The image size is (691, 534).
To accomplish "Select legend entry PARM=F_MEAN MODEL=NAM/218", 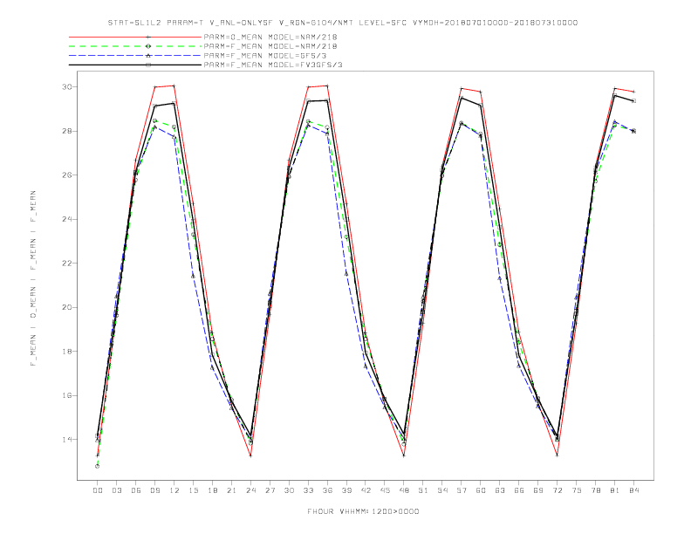I will point(270,46).
